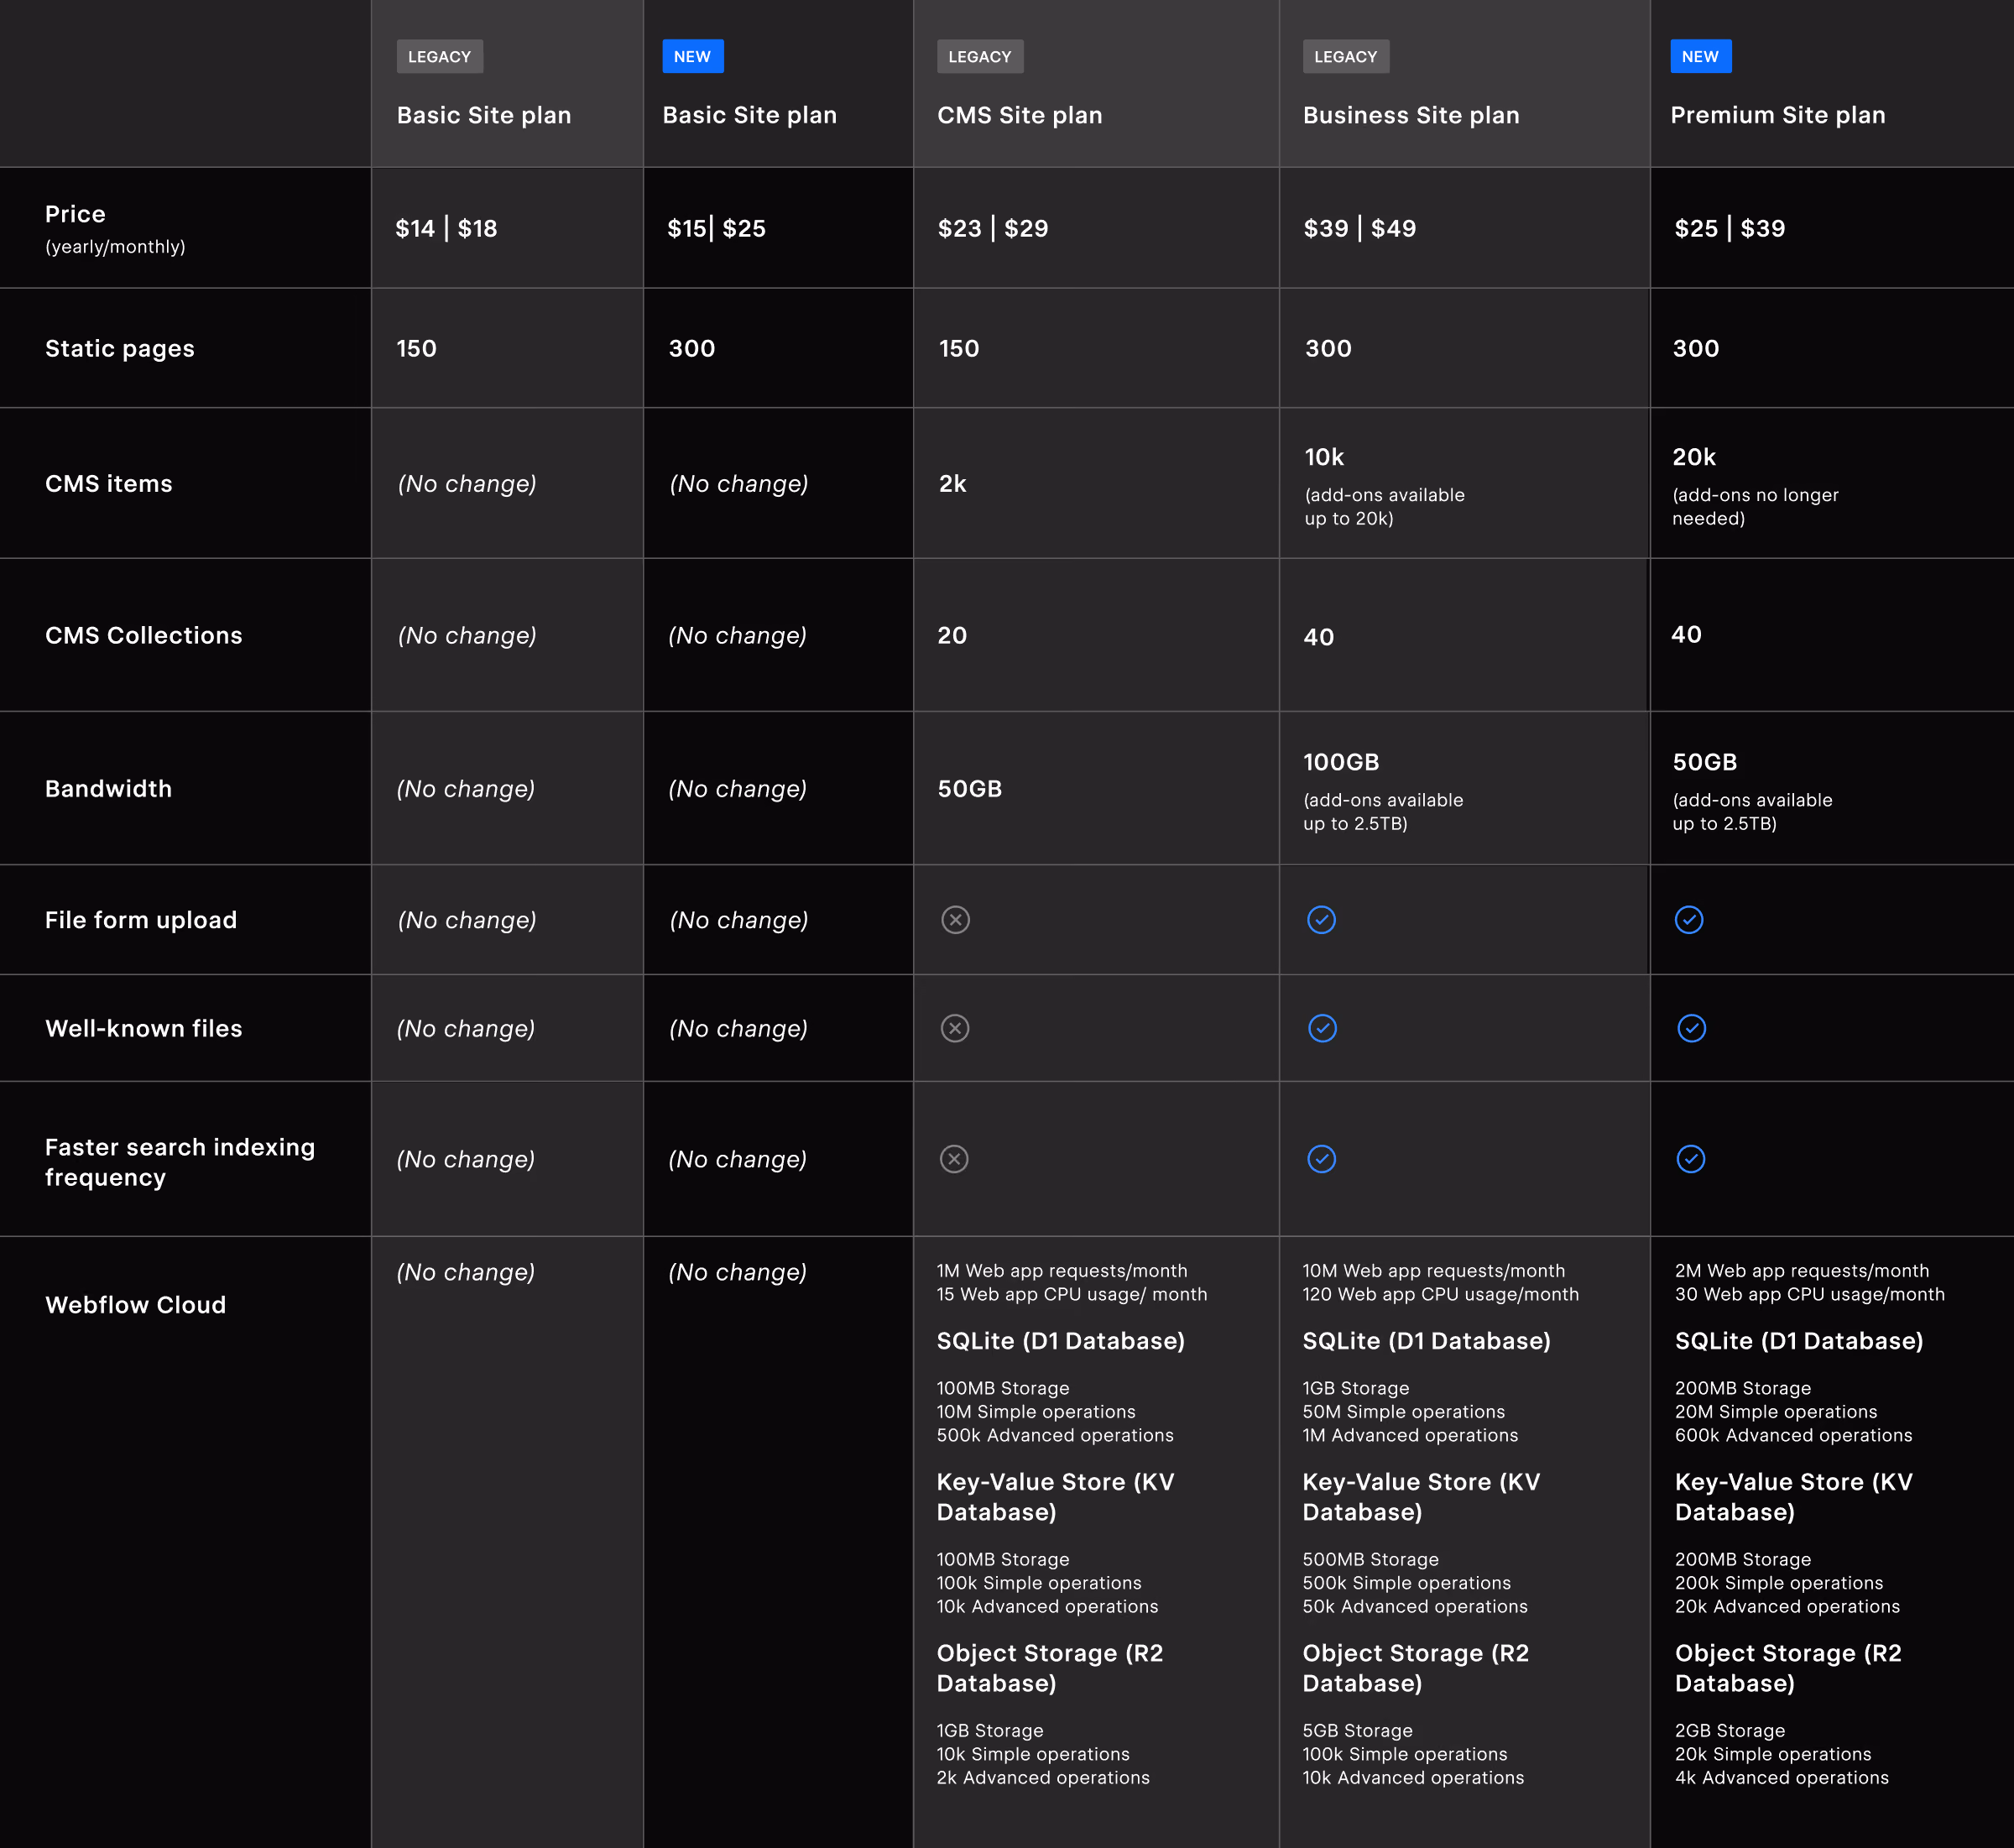The width and height of the screenshot is (2014, 1848).
Task: Click the Premium plan price $25 | $39
Action: 1730,228
